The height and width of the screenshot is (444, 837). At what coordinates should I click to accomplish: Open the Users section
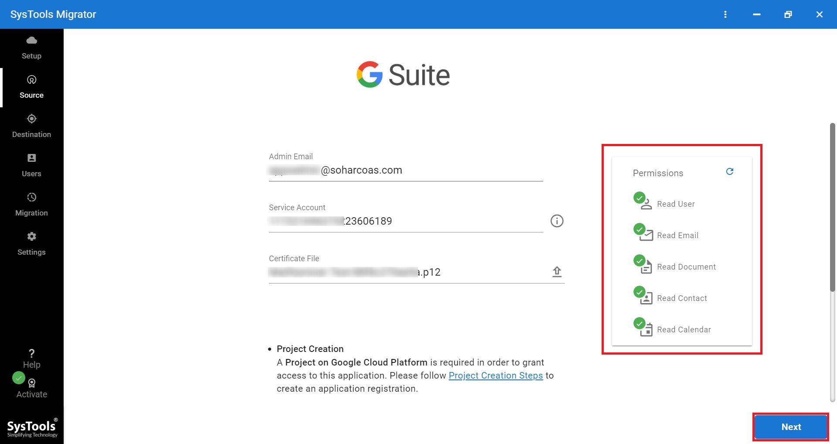pyautogui.click(x=31, y=166)
